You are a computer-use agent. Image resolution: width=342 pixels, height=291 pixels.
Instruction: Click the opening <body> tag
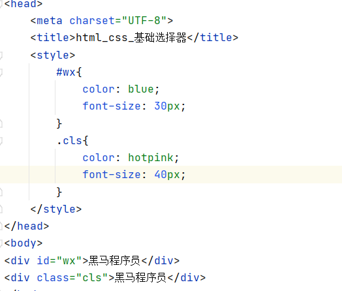pyautogui.click(x=23, y=243)
